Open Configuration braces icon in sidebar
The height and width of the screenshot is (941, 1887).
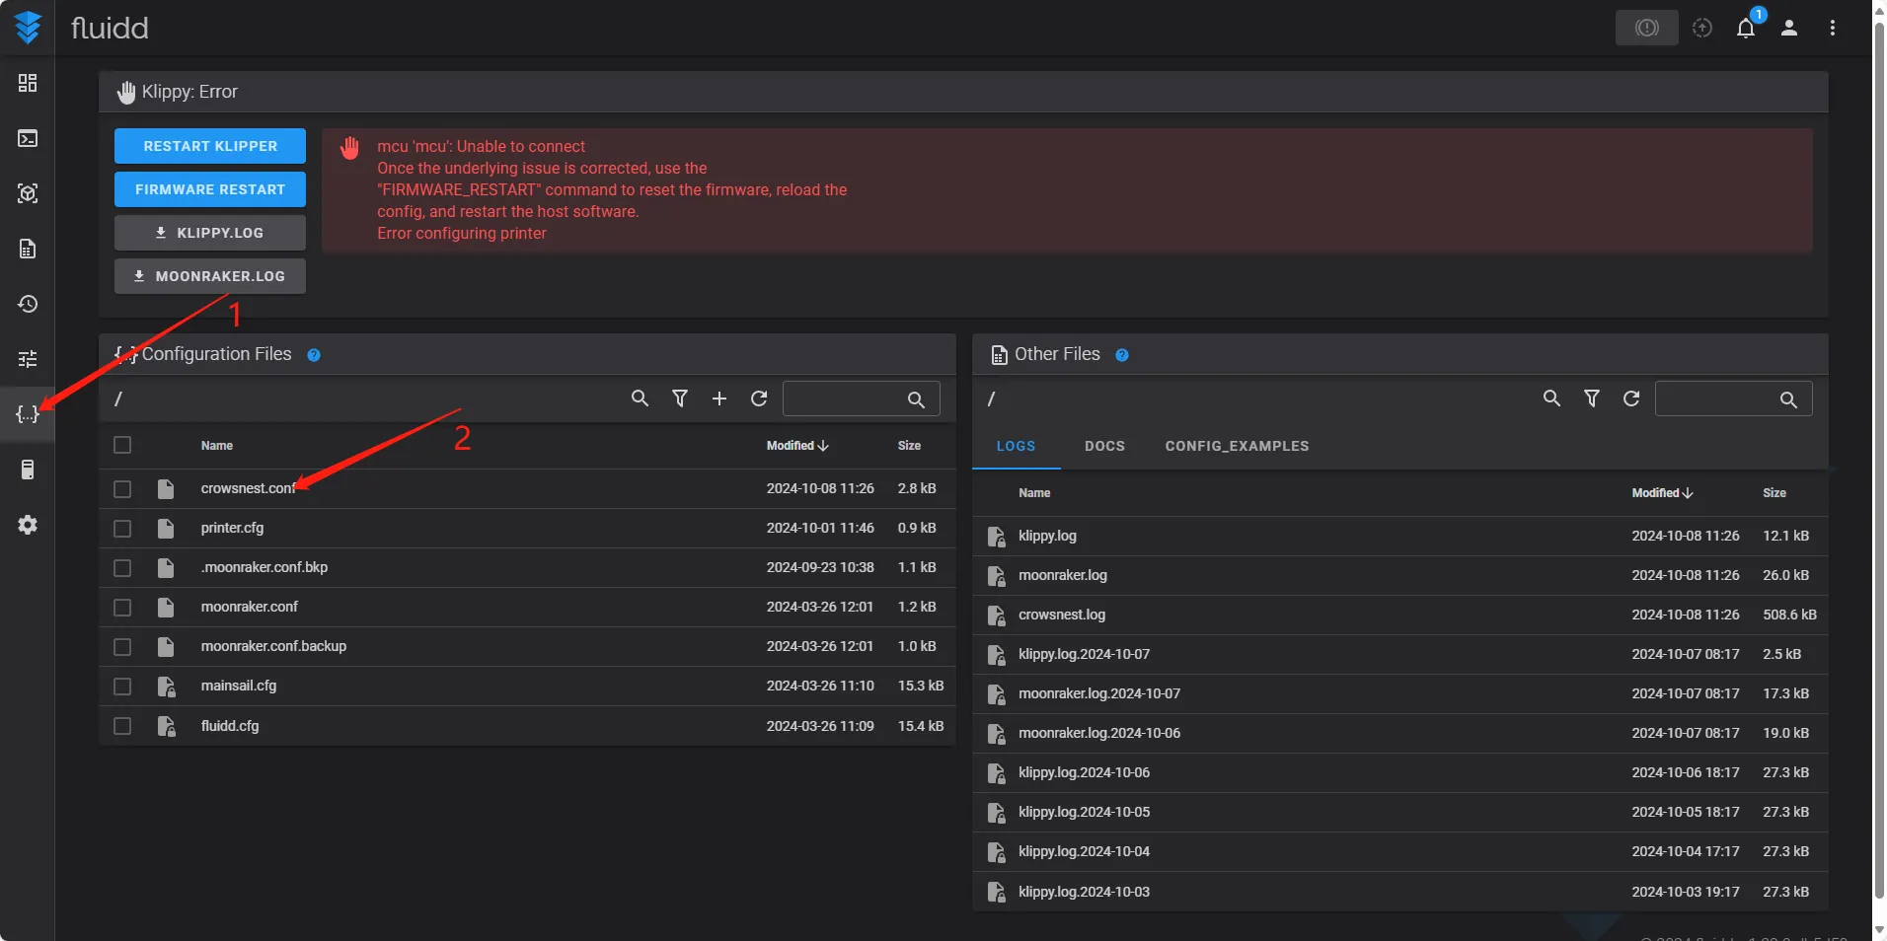[x=28, y=414]
